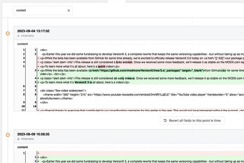This screenshot has height=163, width=244.
Task: Select the 2023-09-04 13:17:32 timeline marker
Action: pos(8,33)
